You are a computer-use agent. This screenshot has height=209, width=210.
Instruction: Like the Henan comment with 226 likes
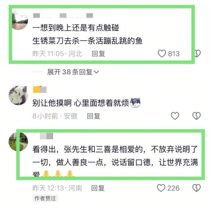click(161, 188)
